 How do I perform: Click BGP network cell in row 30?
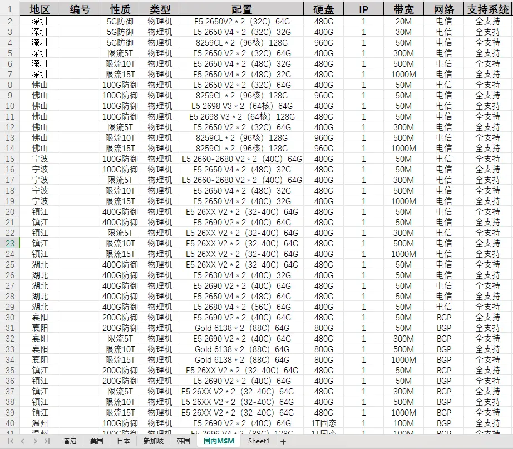tap(443, 318)
